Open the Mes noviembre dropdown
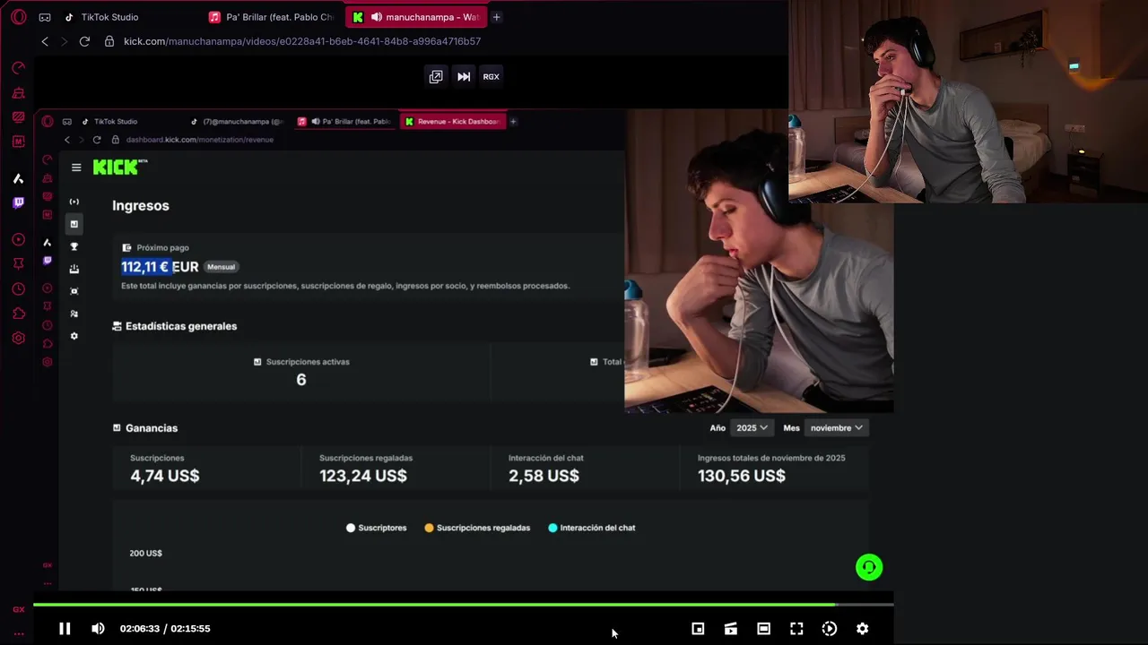This screenshot has height=645, width=1148. [x=836, y=428]
